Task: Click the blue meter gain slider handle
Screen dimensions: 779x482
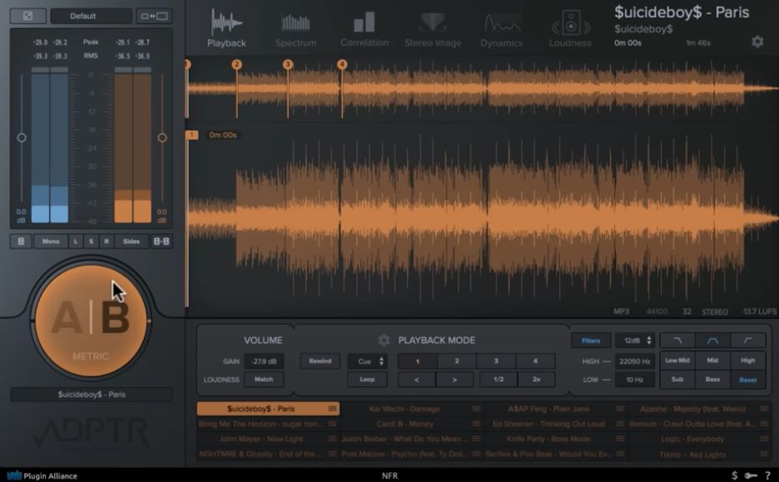Action: 22,138
